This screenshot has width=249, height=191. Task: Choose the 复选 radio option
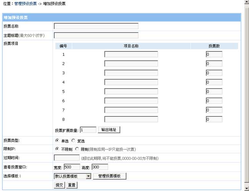point(74,140)
